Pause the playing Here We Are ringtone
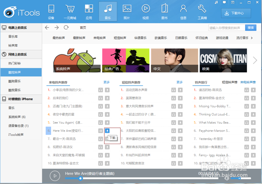 (x=100, y=130)
